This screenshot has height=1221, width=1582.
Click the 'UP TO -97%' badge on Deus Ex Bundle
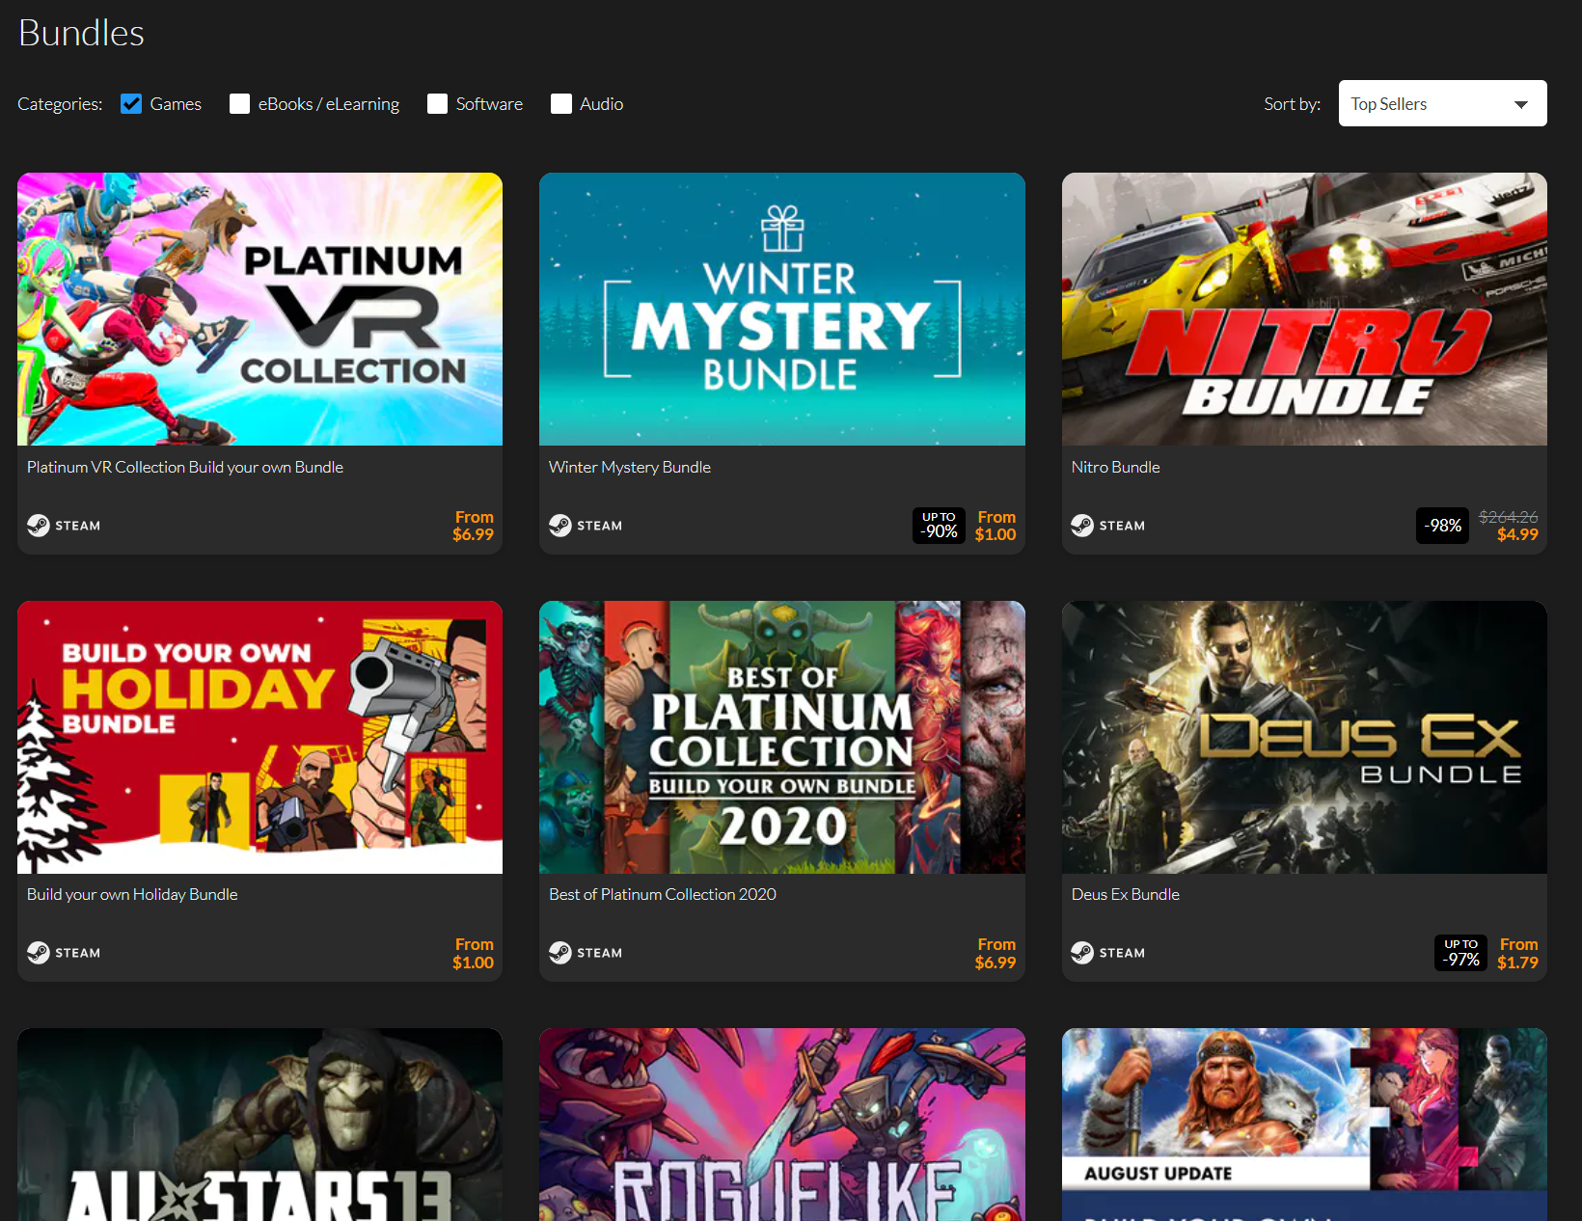tap(1460, 953)
